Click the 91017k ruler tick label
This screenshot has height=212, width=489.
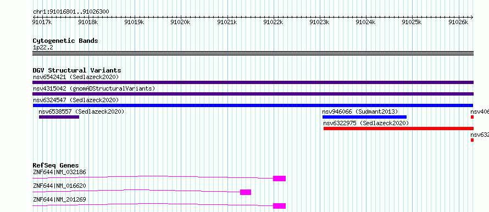pyautogui.click(x=42, y=22)
